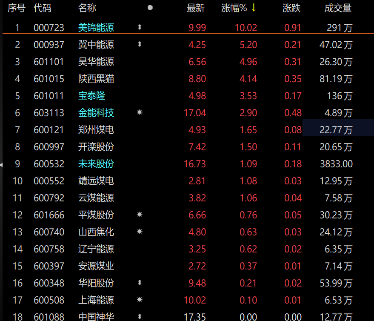Select stock 陕西黑猫
Image resolution: width=374 pixels, height=321 pixels.
click(96, 79)
